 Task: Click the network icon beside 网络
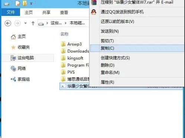tap(13, 68)
